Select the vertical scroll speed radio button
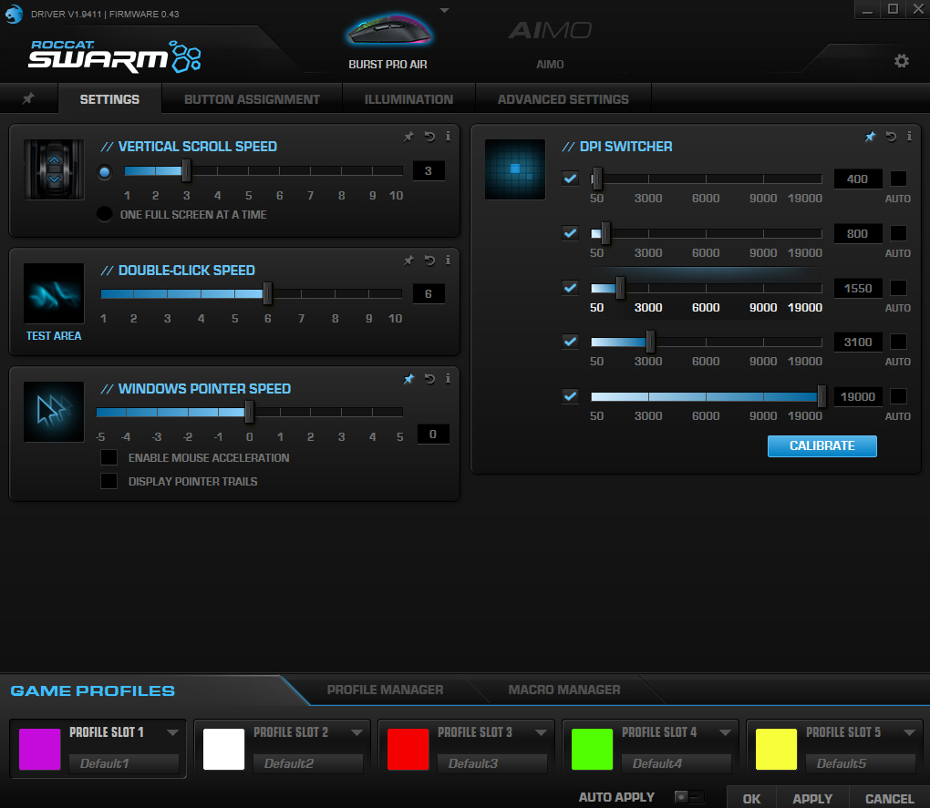 tap(104, 172)
